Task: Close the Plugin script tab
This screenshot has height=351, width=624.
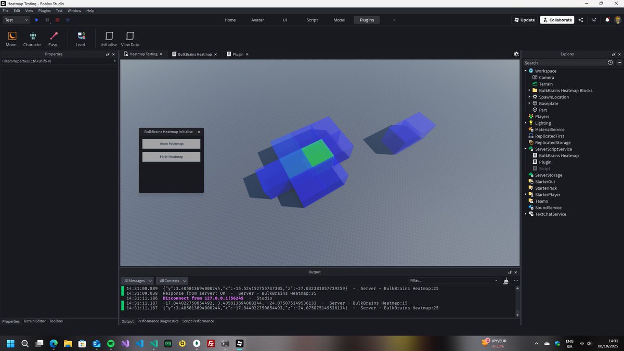Action: coord(247,54)
